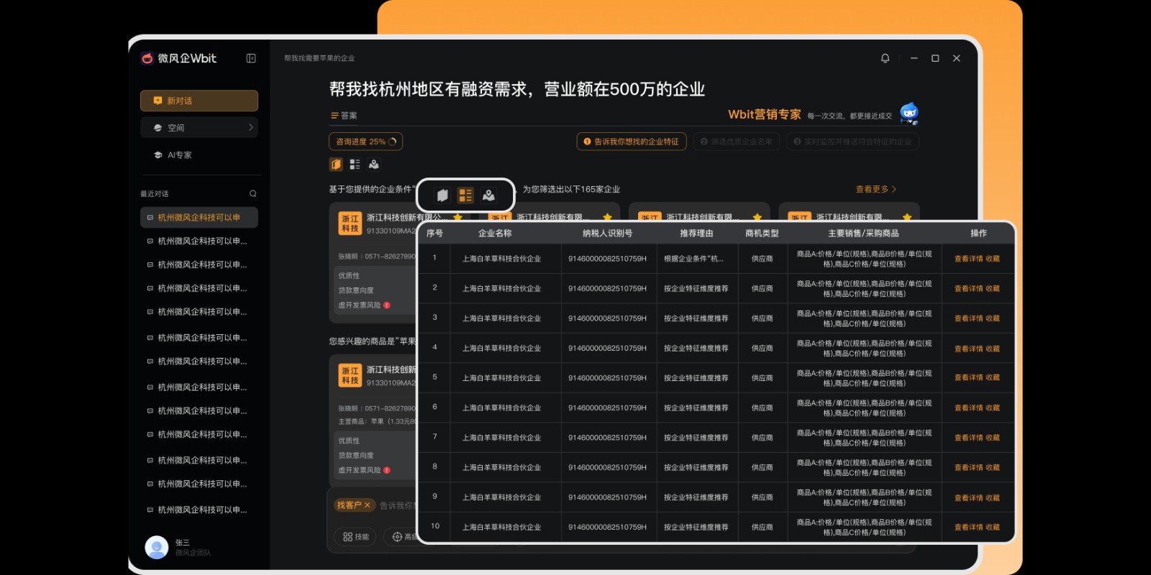The height and width of the screenshot is (575, 1151).
Task: Remove the 找客户 tag with X
Action: [x=367, y=505]
